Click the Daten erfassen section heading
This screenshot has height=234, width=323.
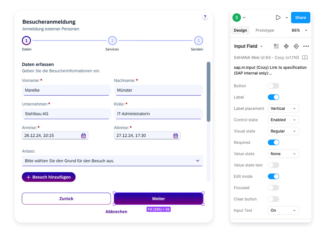pos(38,64)
